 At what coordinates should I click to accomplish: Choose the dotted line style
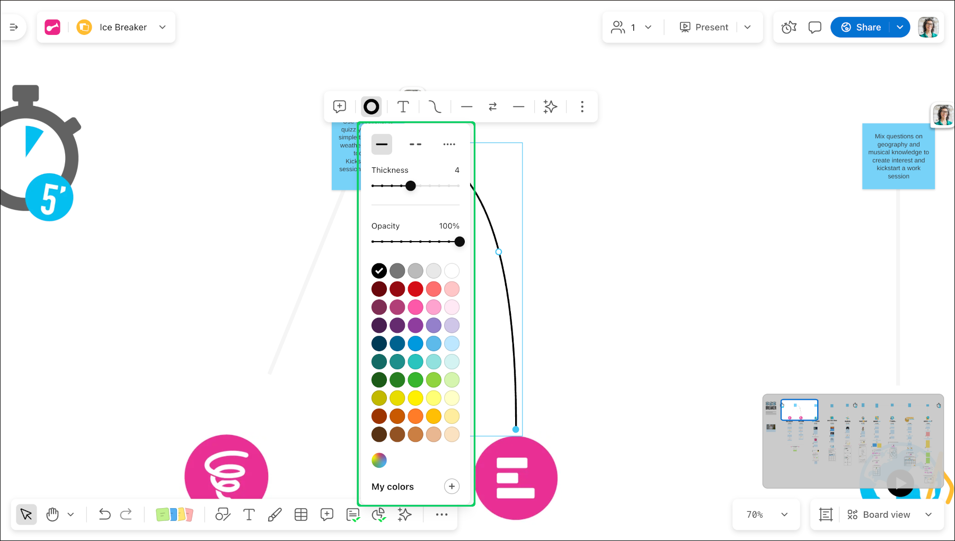pos(449,144)
